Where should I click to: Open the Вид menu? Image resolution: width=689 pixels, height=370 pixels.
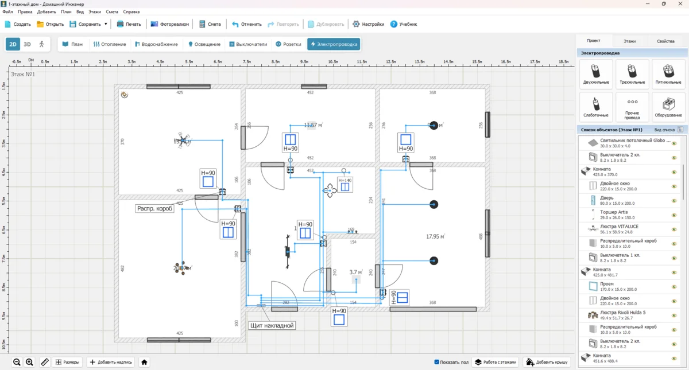pos(80,11)
